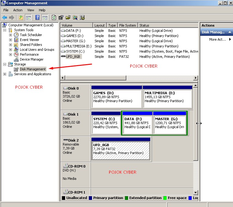This screenshot has width=233, height=207.
Task: Sort by the Layout column header
Action: pos(100,25)
